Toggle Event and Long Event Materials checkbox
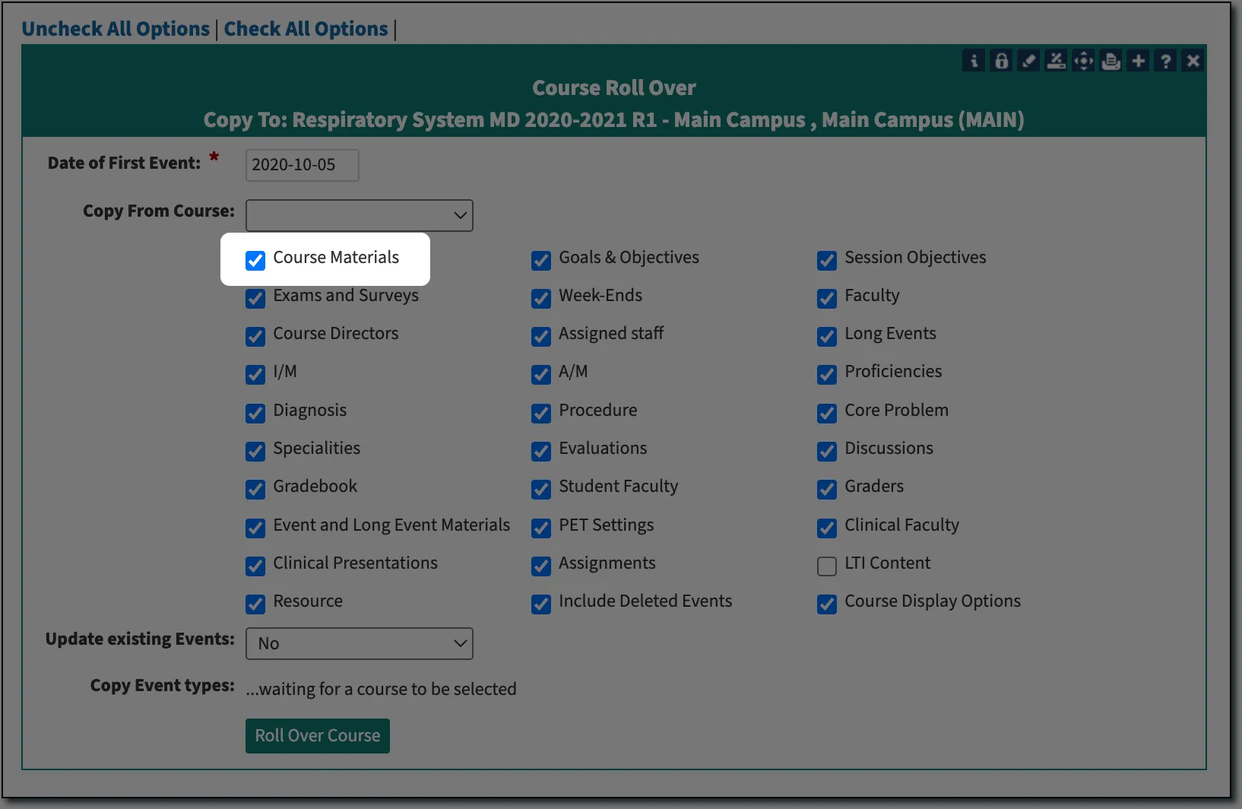 coord(255,528)
